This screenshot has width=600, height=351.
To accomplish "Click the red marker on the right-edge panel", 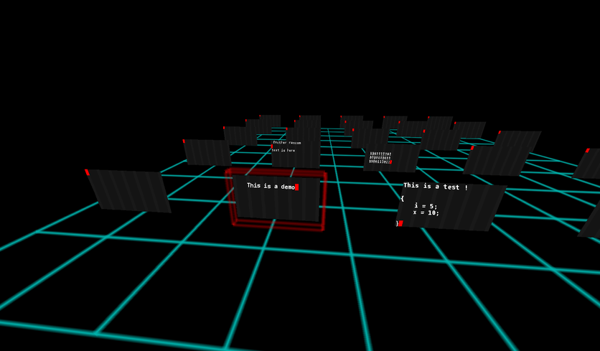I will click(x=587, y=151).
